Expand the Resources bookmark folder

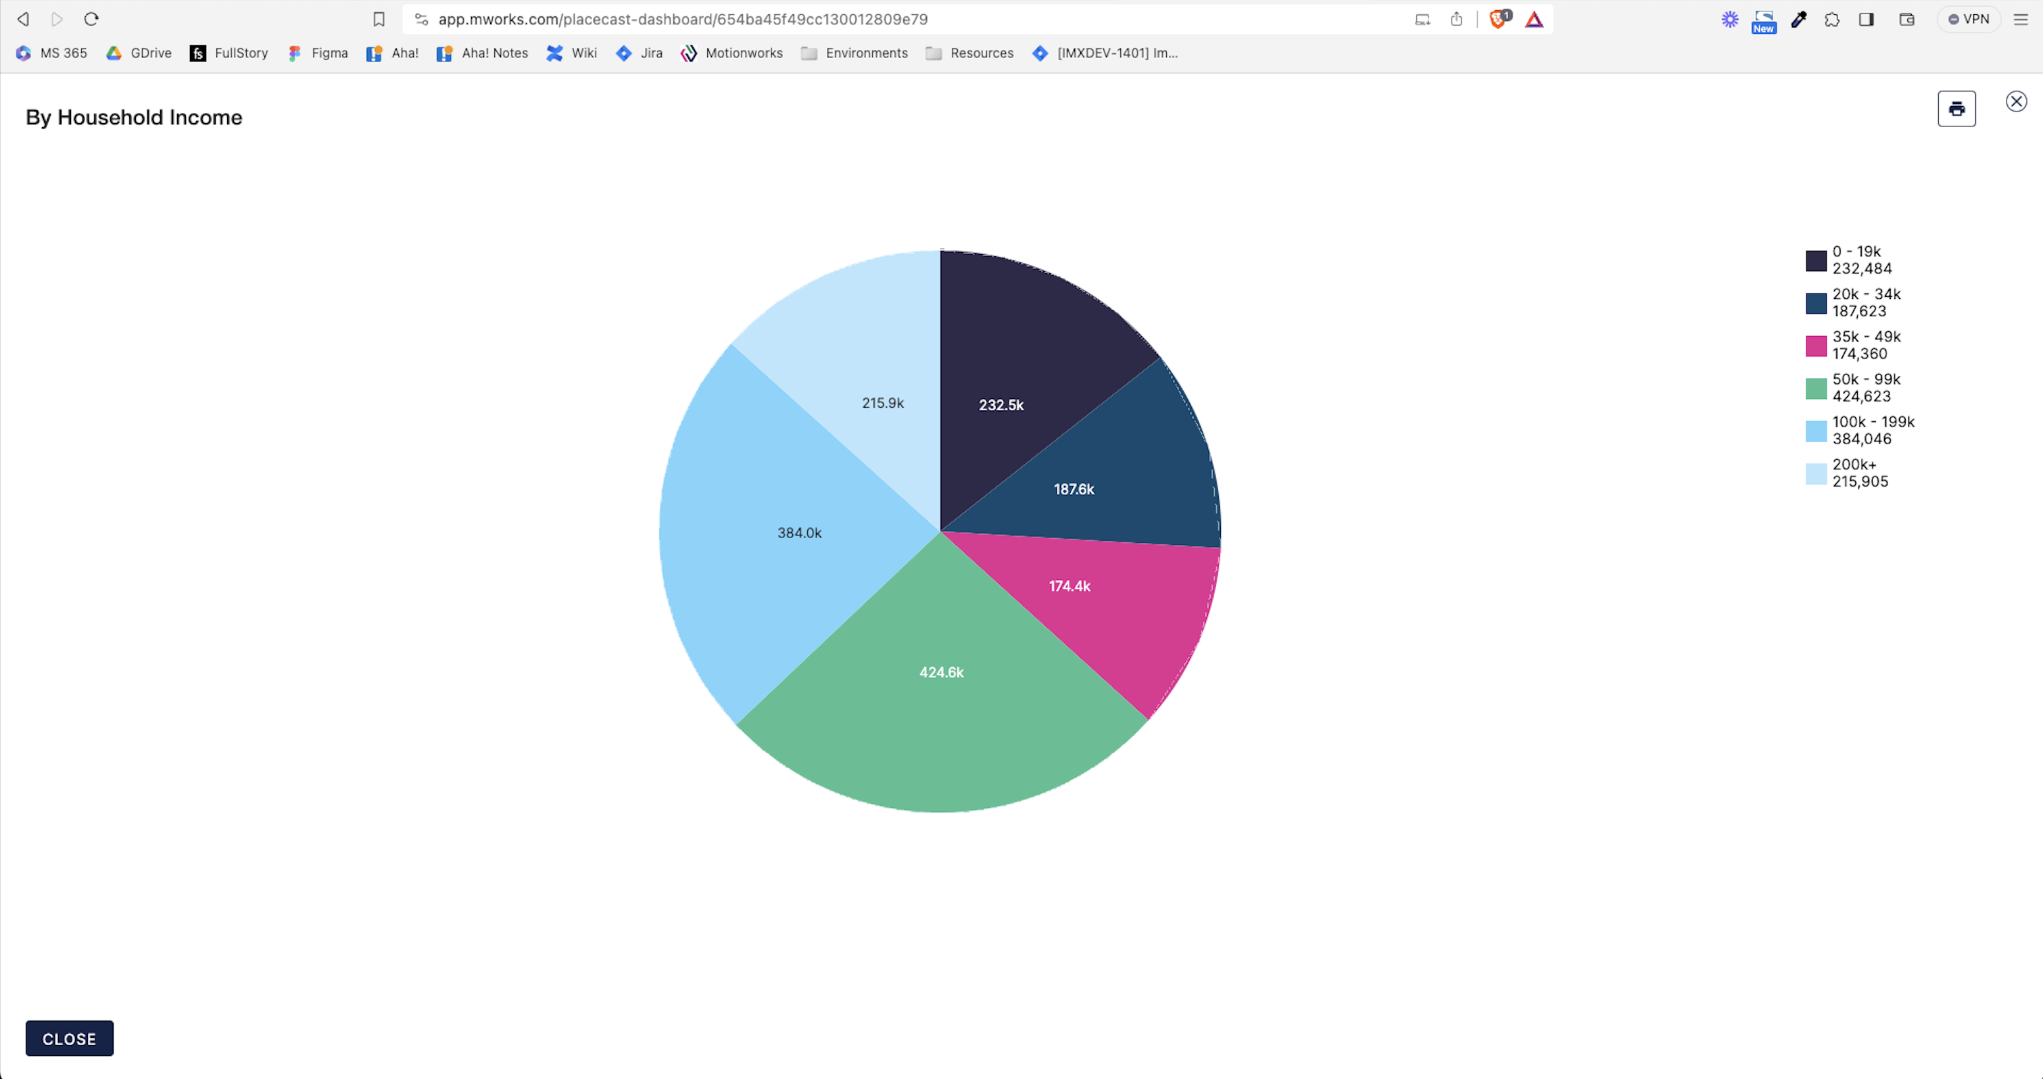tap(970, 53)
